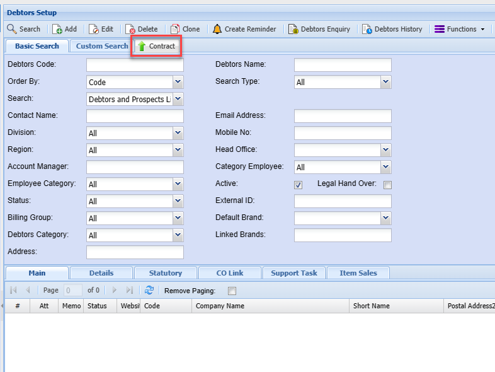Open the Order By dropdown

178,82
